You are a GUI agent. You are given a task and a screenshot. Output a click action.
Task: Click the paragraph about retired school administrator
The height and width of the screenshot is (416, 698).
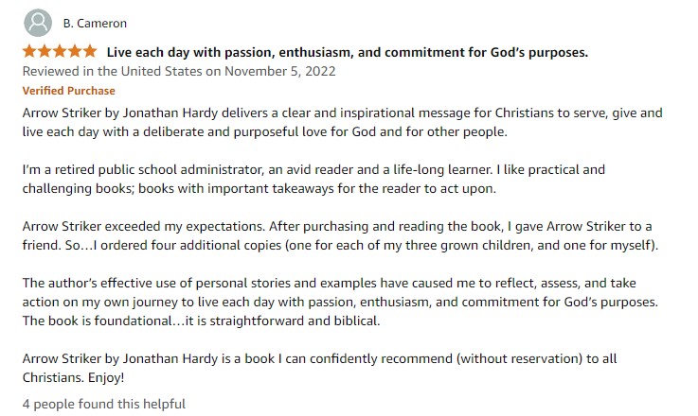(313, 179)
